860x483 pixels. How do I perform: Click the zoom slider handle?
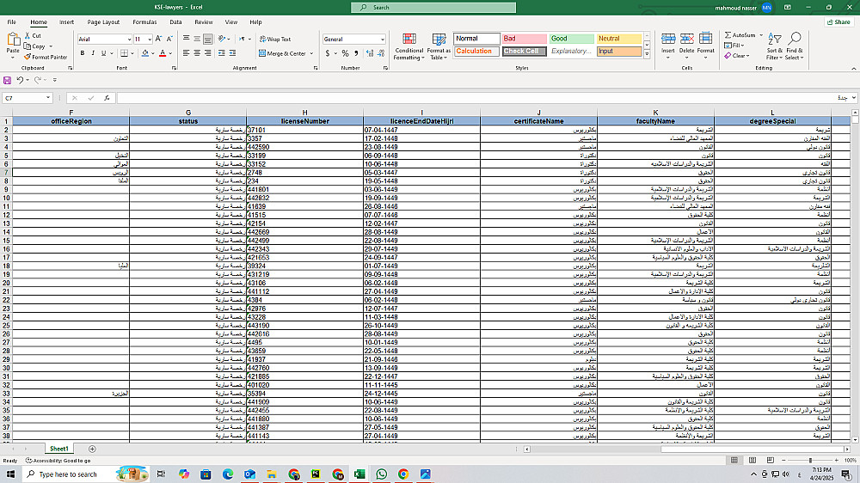(810, 461)
